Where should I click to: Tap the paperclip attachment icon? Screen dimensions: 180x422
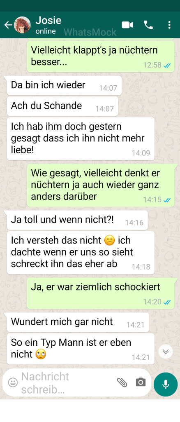pyautogui.click(x=122, y=382)
